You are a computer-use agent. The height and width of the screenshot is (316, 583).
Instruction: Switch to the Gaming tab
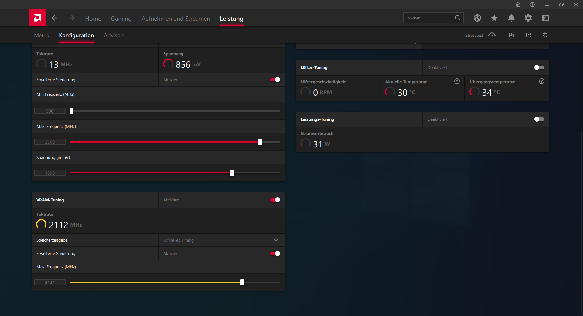[x=121, y=19]
